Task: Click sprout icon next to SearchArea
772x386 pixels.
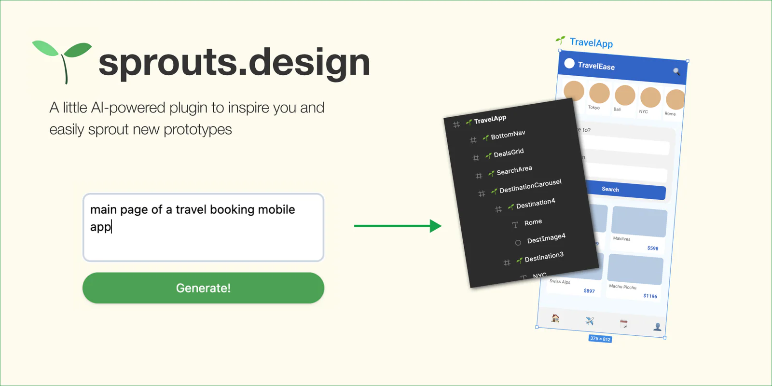Action: (x=491, y=173)
